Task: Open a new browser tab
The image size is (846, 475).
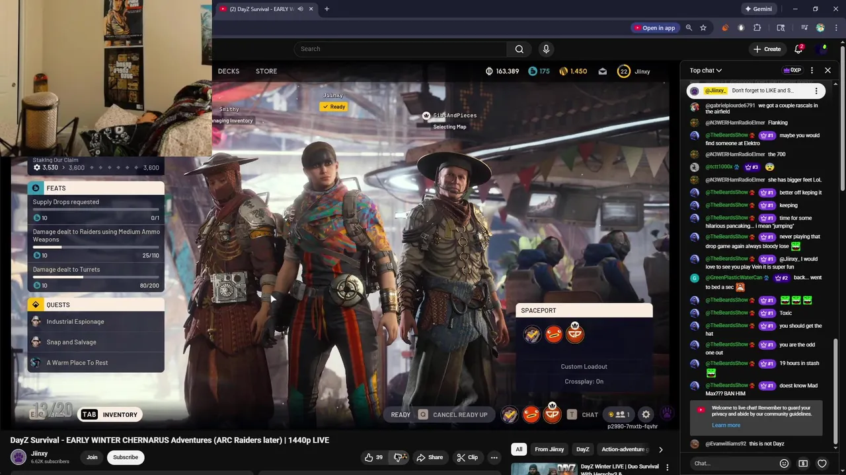Action: (x=327, y=9)
